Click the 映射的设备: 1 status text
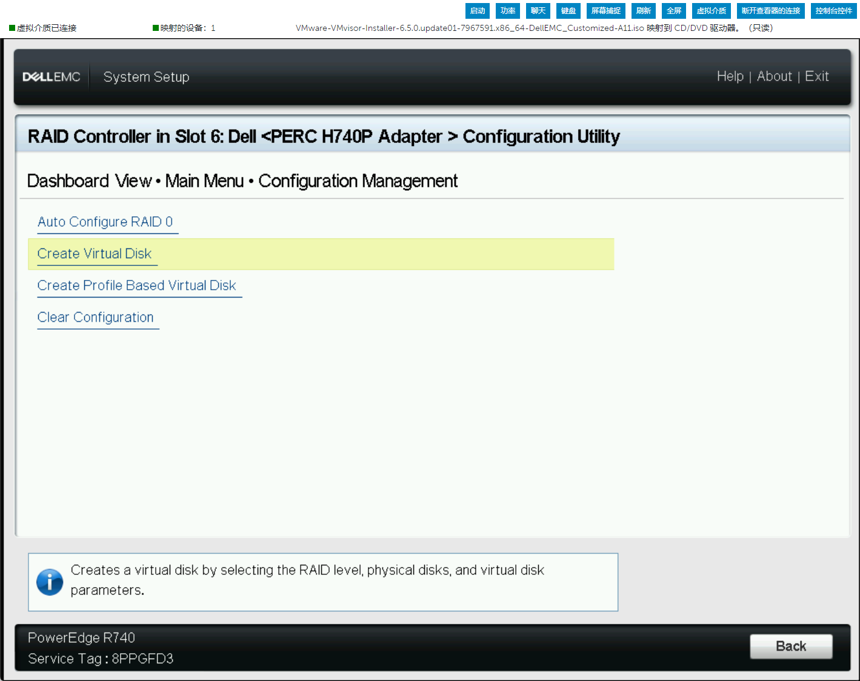Viewport: 860px width, 681px height. click(x=188, y=28)
